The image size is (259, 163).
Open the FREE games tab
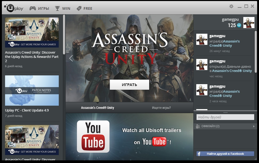pos(84,8)
